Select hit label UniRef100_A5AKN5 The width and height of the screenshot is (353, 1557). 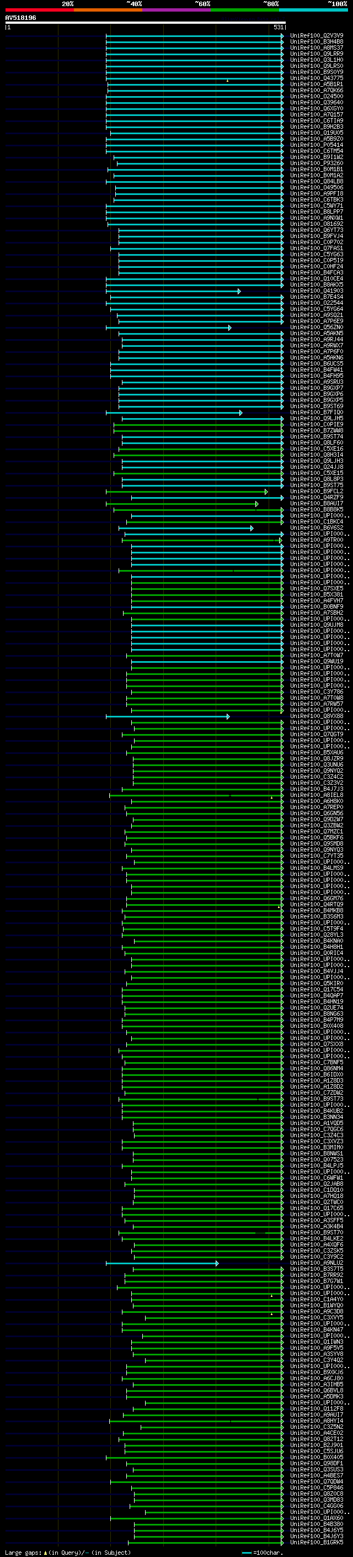[317, 334]
